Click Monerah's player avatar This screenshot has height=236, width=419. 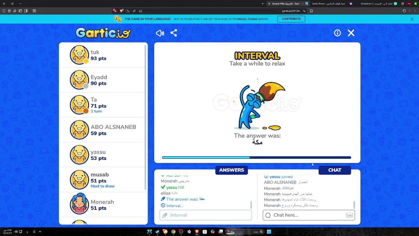(x=79, y=204)
